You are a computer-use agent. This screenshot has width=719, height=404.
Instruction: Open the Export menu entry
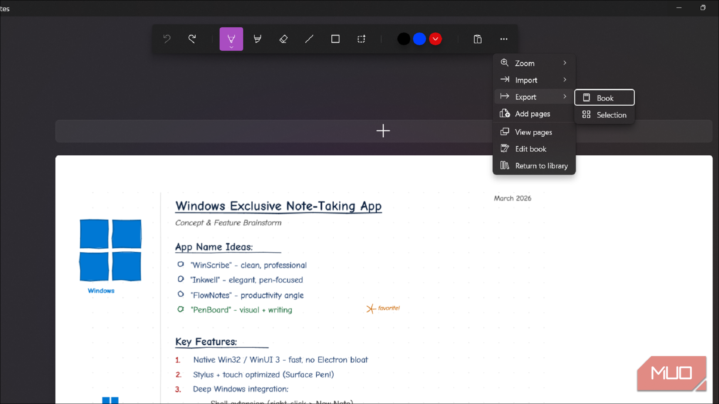click(534, 97)
